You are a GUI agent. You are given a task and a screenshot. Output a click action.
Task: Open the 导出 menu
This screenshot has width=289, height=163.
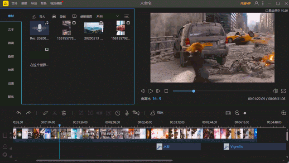pyautogui.click(x=34, y=4)
